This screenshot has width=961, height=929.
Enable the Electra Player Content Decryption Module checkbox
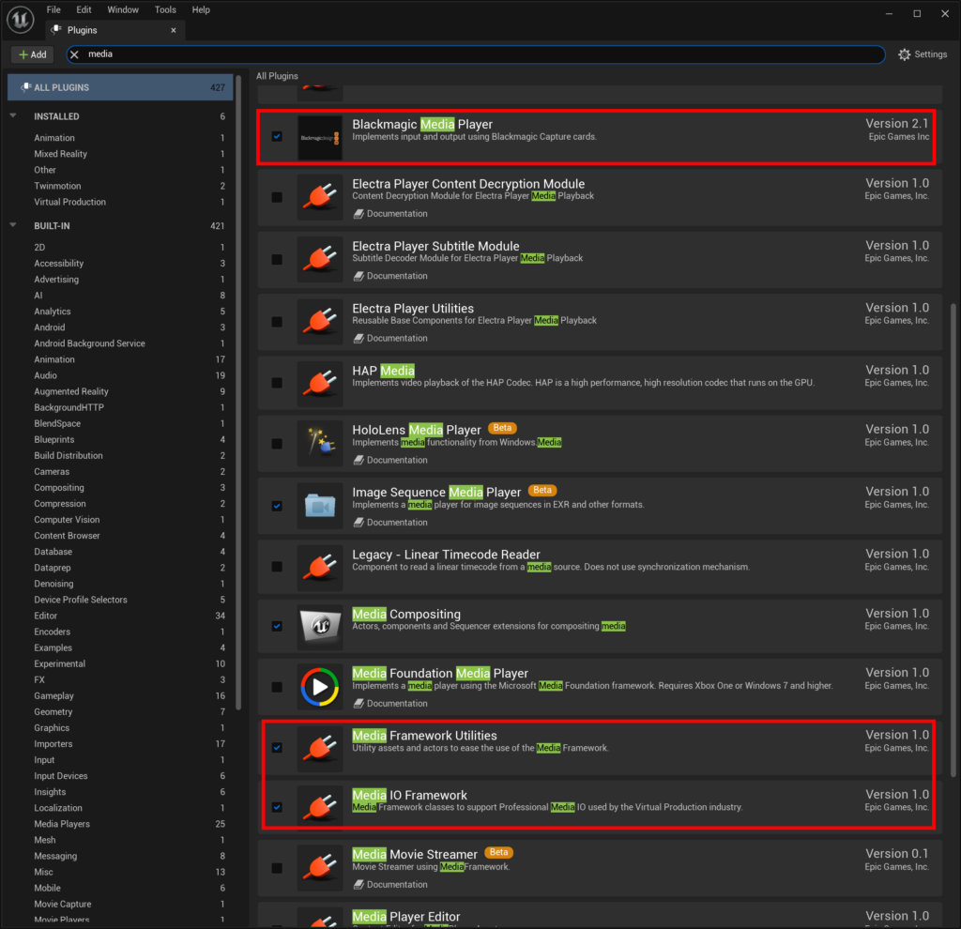tap(277, 197)
